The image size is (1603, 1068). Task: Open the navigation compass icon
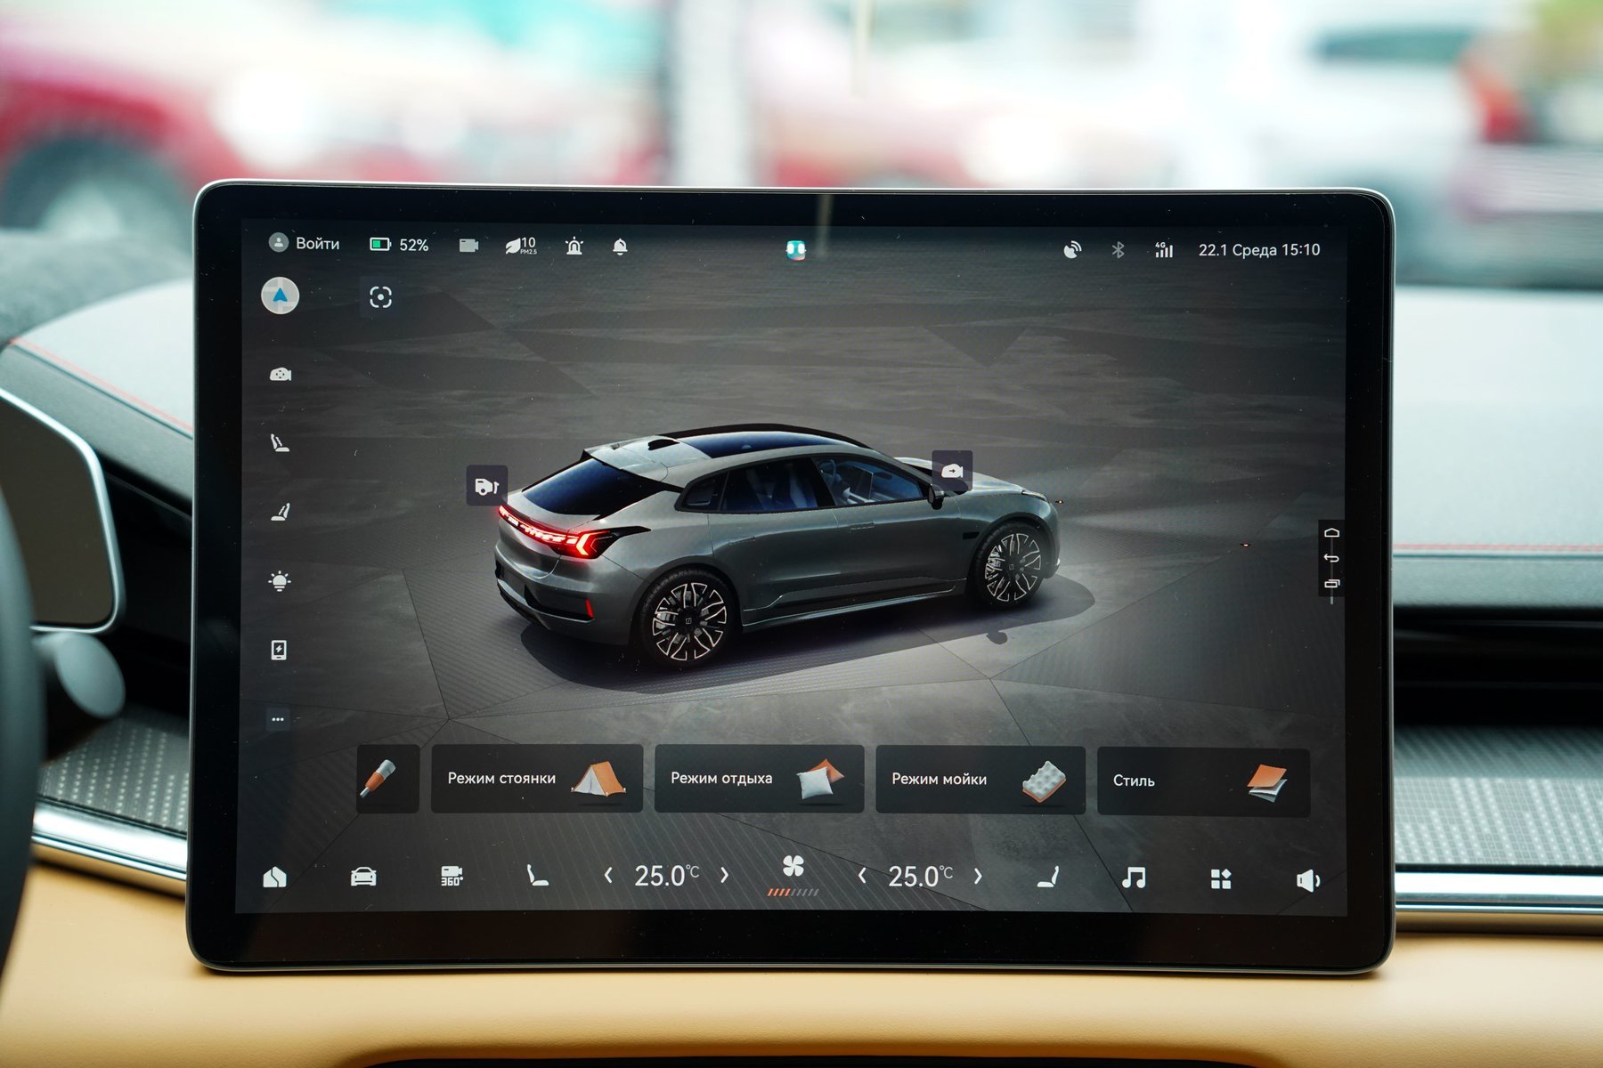point(281,295)
